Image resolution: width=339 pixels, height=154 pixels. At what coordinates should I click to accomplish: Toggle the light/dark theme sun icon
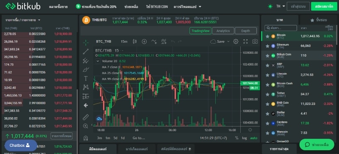(x=270, y=6)
